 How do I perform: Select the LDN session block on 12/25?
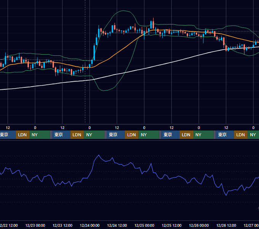point(186,135)
